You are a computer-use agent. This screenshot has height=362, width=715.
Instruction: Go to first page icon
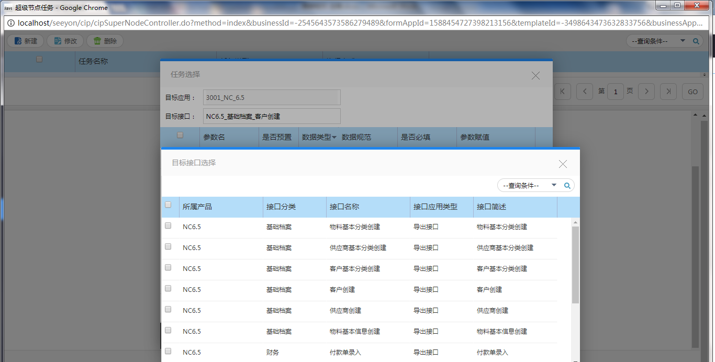[562, 92]
